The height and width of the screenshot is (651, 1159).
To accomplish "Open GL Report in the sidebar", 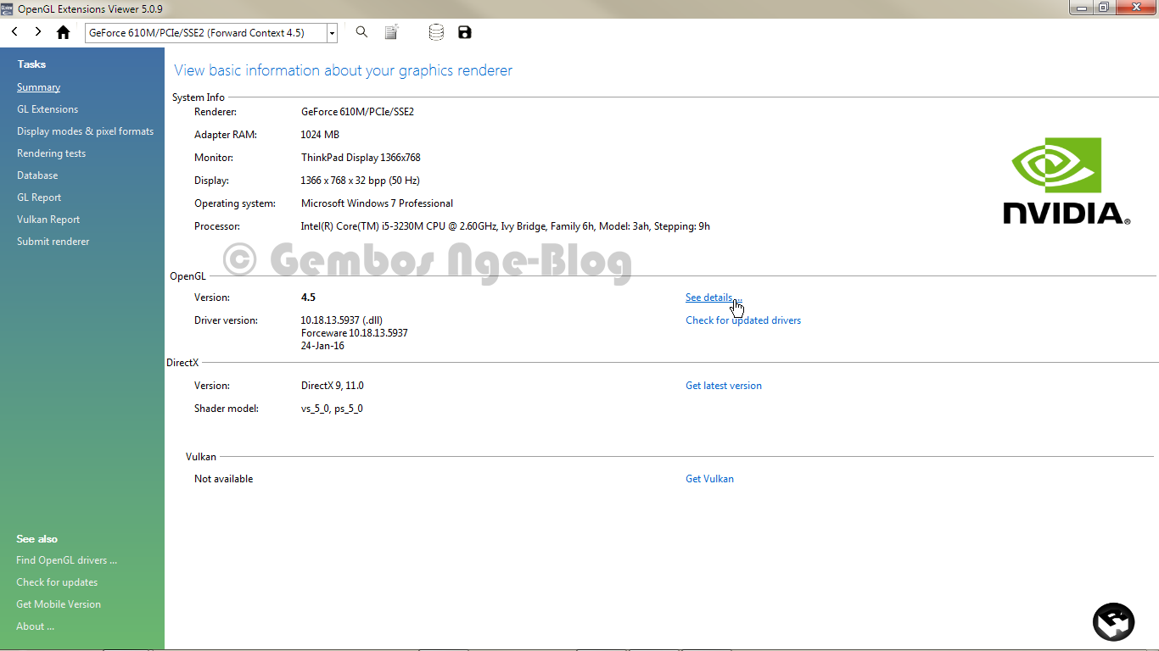I will 39,198.
